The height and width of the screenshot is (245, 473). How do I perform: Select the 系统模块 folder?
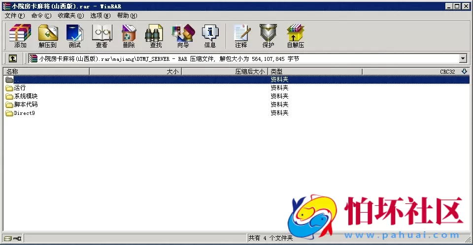pos(26,96)
